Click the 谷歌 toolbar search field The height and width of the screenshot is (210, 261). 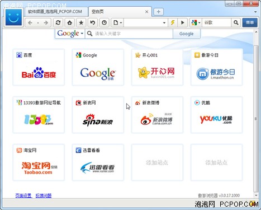(216, 23)
